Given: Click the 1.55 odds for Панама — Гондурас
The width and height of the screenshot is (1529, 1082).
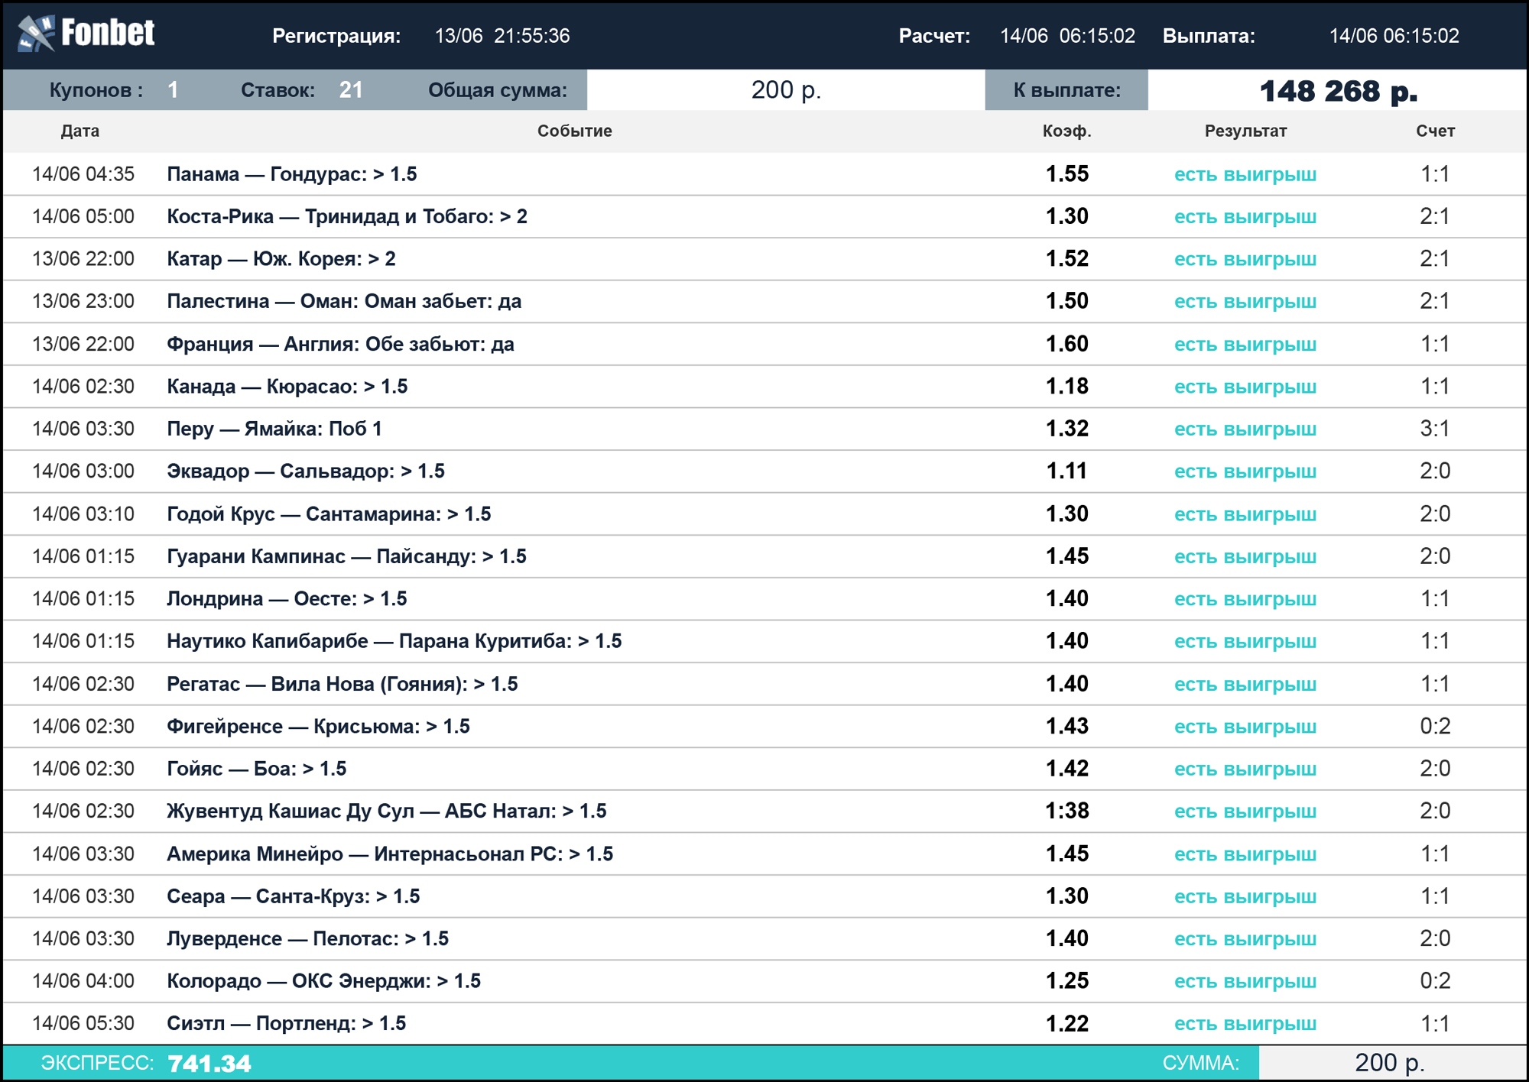Looking at the screenshot, I should point(1066,174).
